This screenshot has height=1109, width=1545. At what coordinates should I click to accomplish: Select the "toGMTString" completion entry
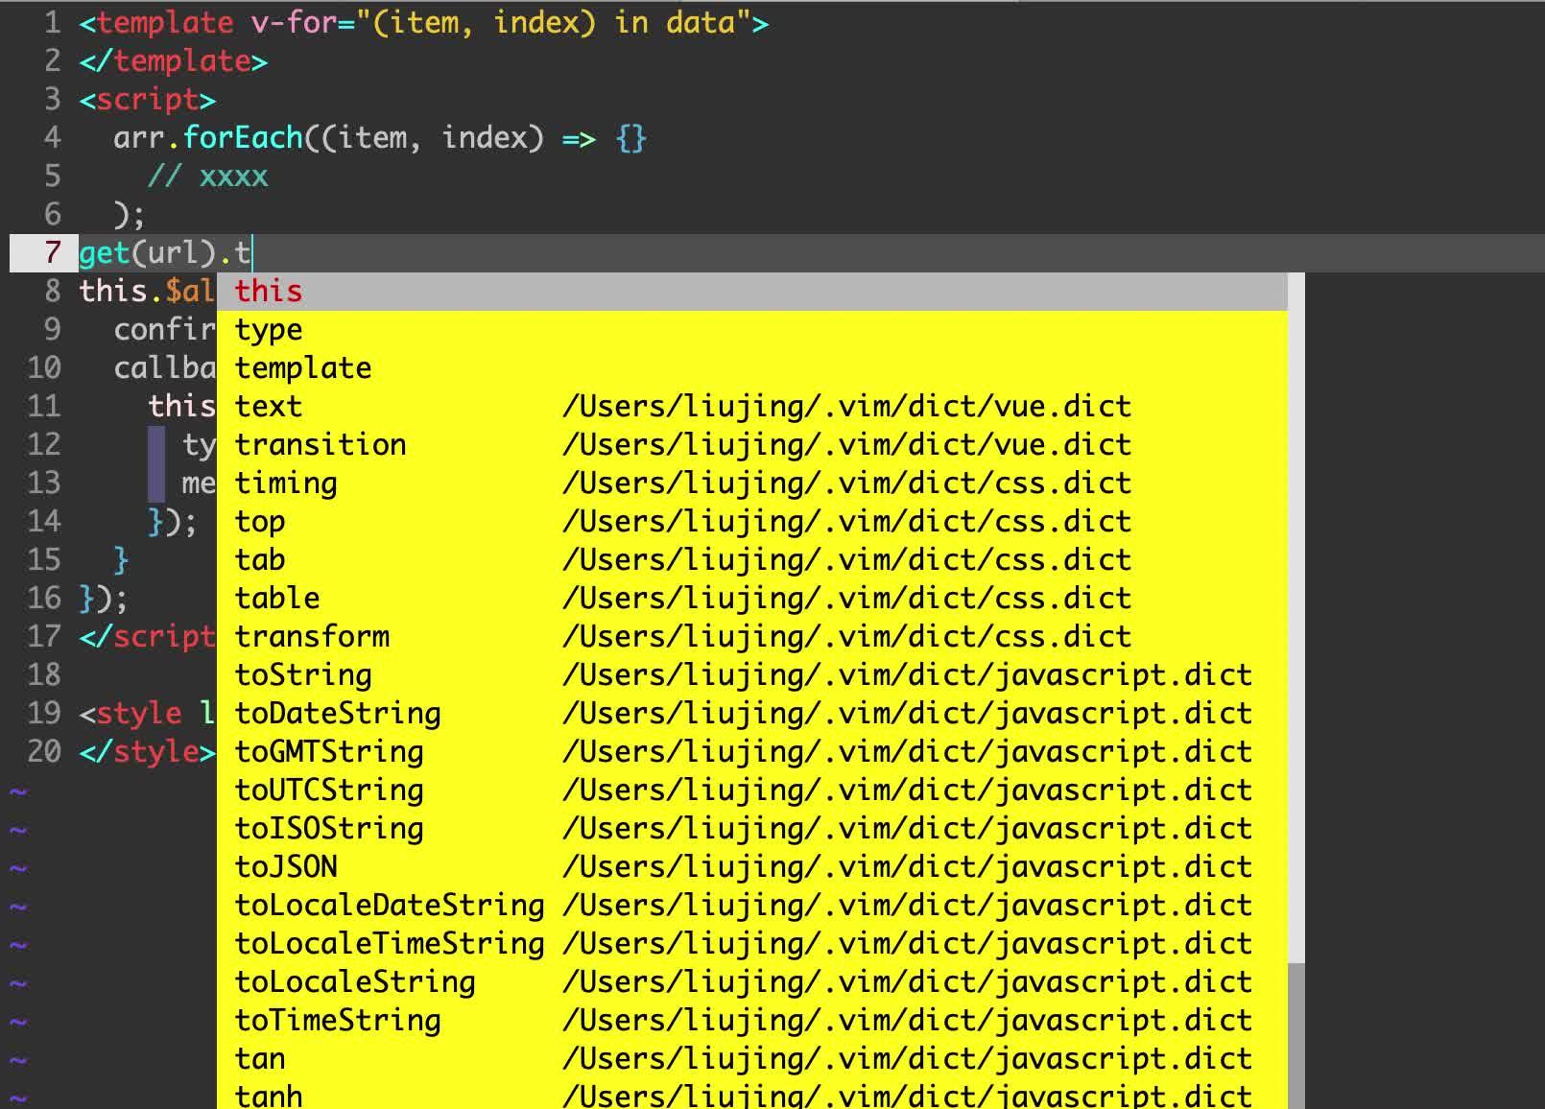[x=329, y=751]
